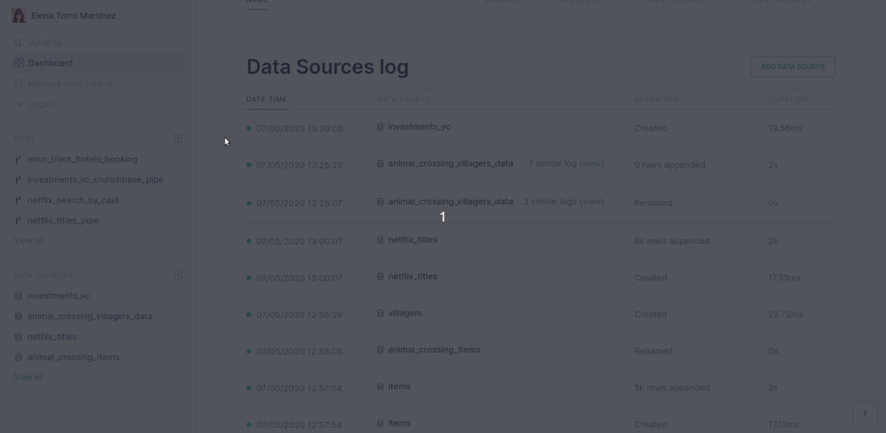Open error_track_hotels_booking pipe
This screenshot has width=886, height=433.
click(x=82, y=159)
